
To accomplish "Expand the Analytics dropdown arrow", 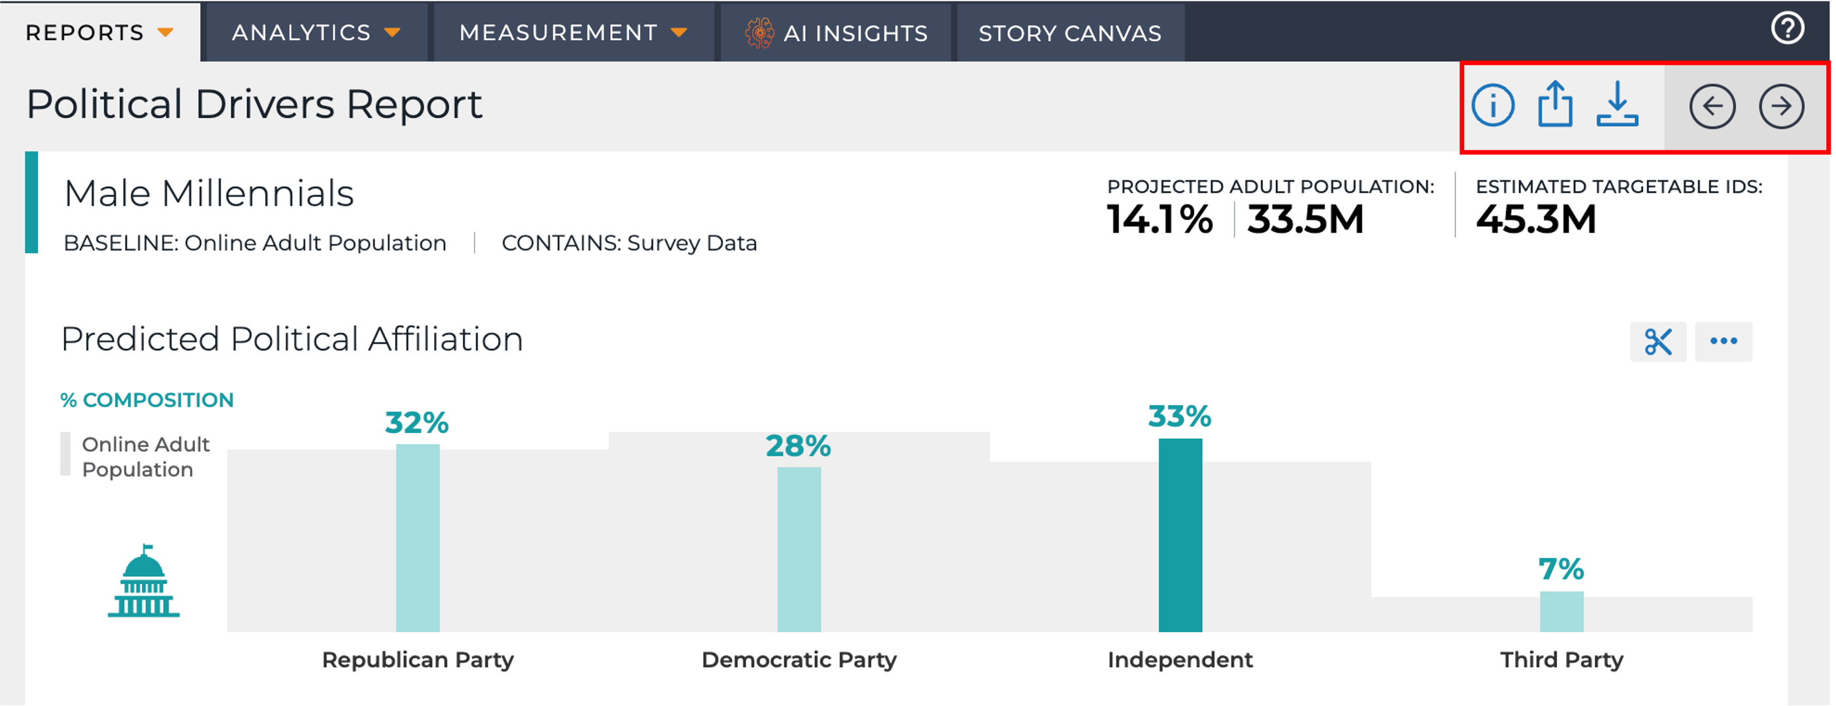I will [x=392, y=32].
